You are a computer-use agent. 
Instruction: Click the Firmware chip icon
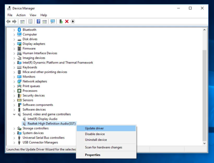[x=19, y=49]
